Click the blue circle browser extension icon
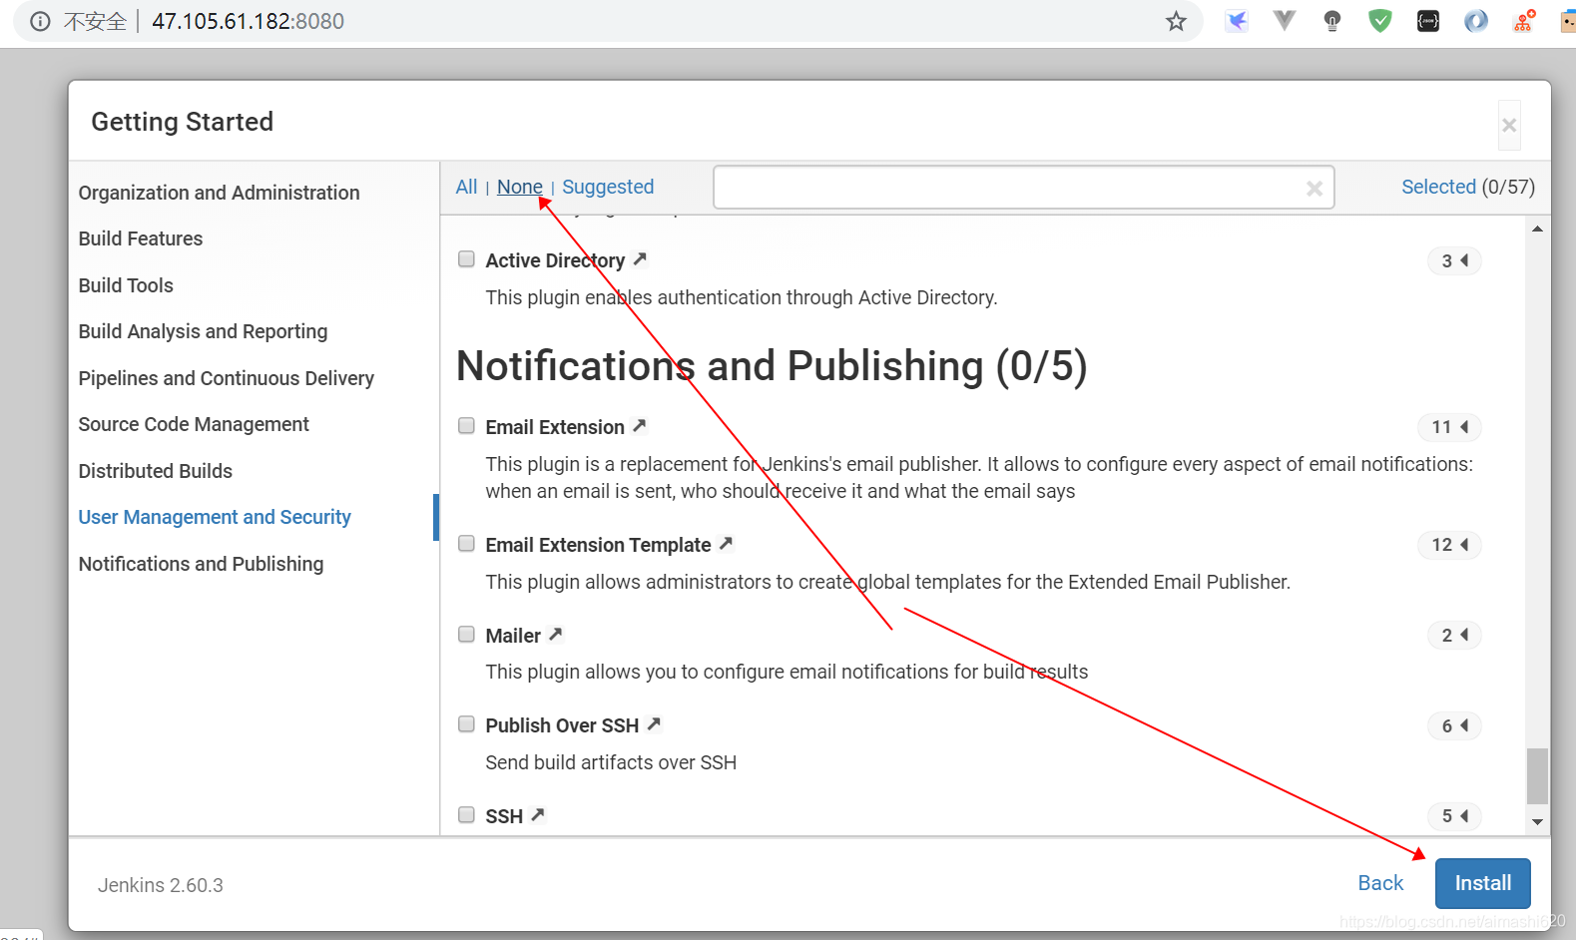Screen dimensions: 1576x940 tap(1476, 21)
